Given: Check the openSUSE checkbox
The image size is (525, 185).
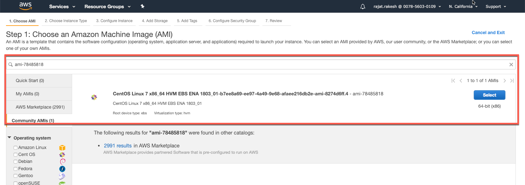Looking at the screenshot, I should coord(15,183).
